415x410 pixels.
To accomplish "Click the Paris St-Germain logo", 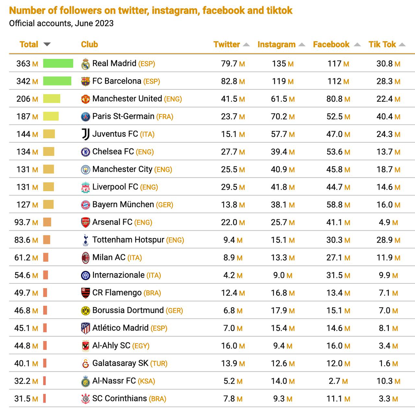I will point(85,117).
